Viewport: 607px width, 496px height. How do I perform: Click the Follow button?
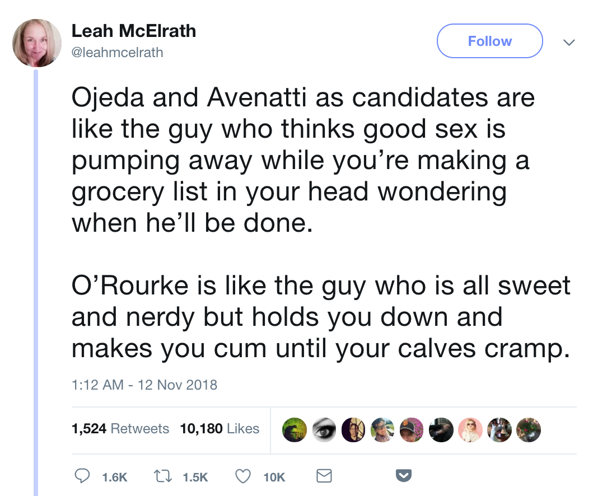(x=490, y=41)
